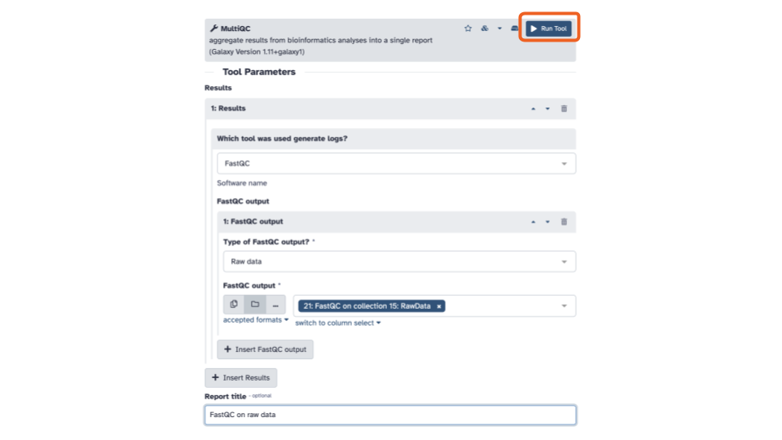Click the versions cubes icon in the header

pos(484,29)
